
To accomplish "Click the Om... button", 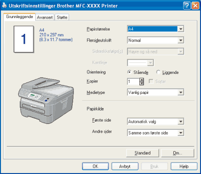I will (x=178, y=153).
